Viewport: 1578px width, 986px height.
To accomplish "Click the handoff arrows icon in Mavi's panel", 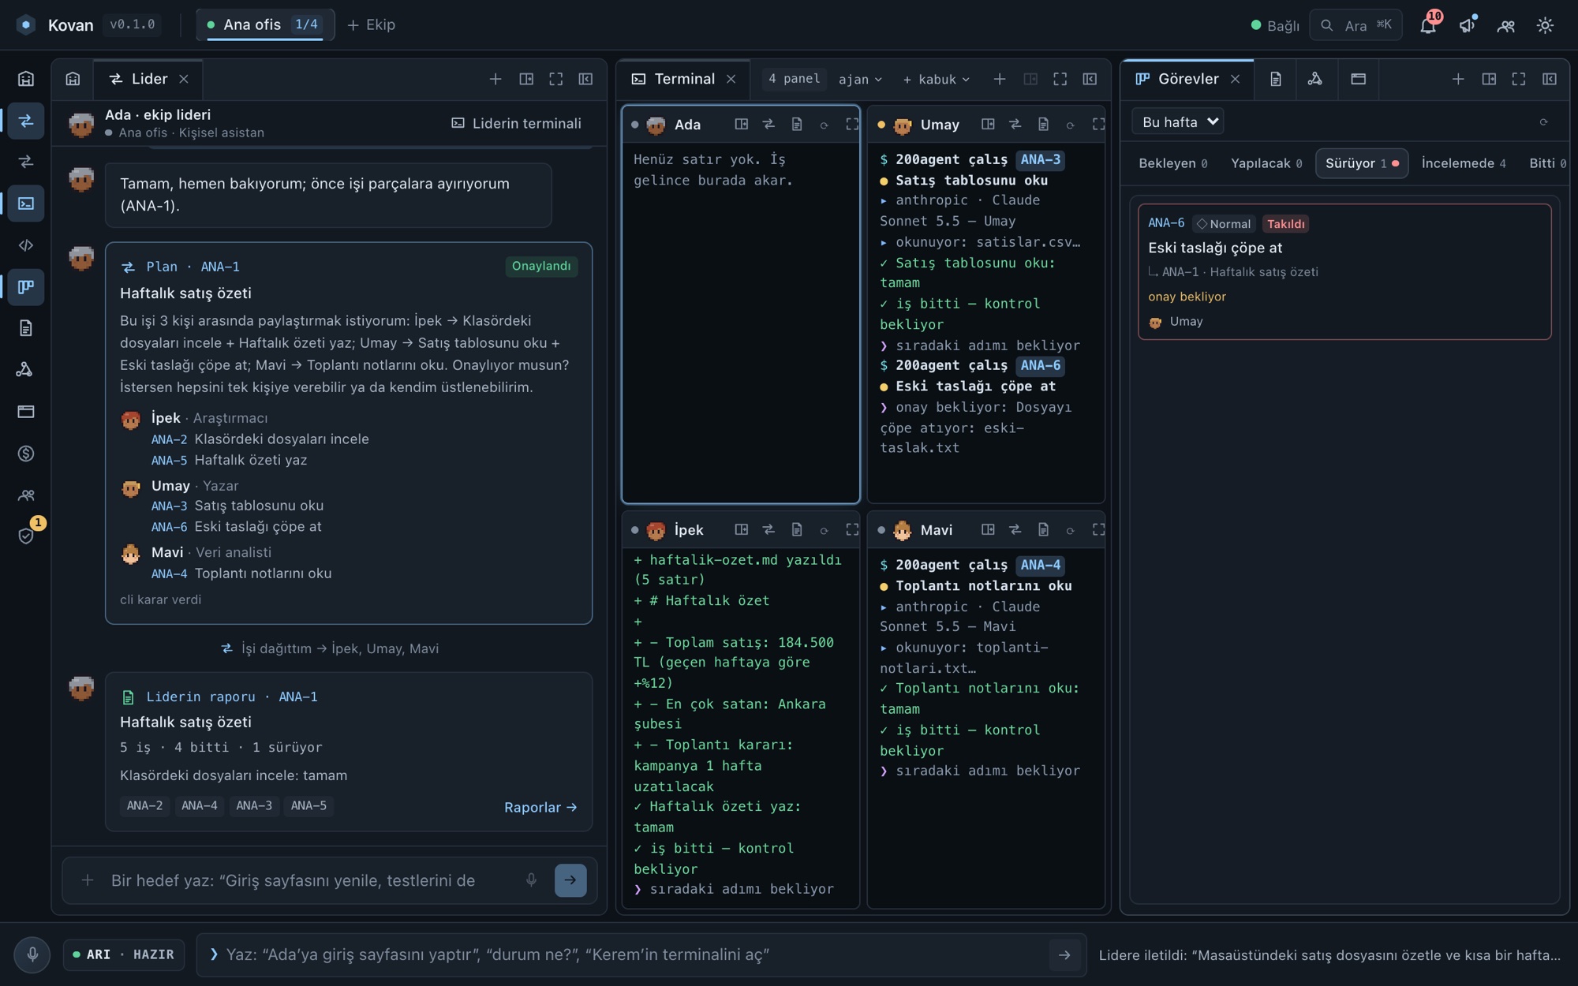I will point(1015,530).
